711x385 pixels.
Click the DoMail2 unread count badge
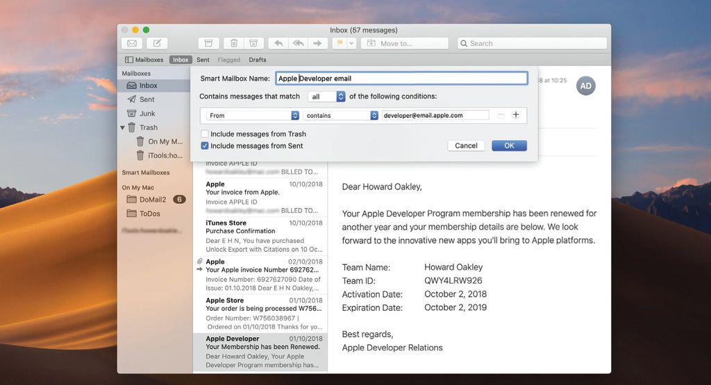coord(180,199)
